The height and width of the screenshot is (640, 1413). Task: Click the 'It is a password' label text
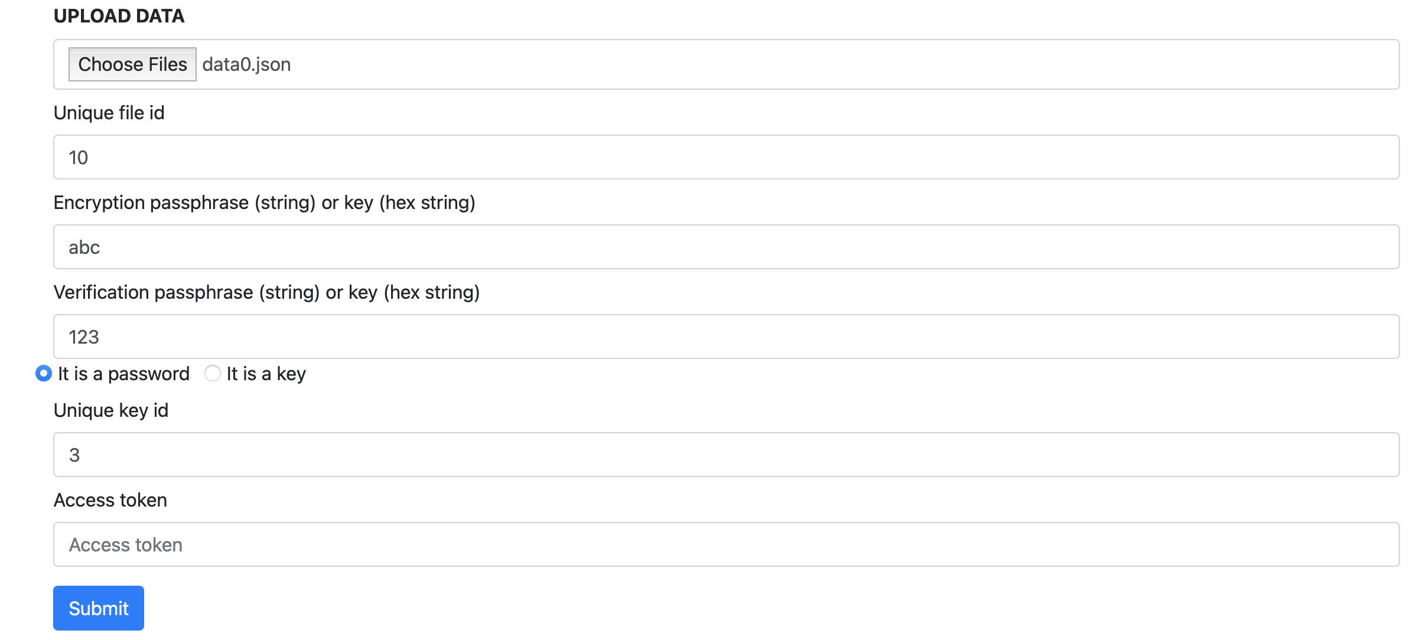point(123,374)
